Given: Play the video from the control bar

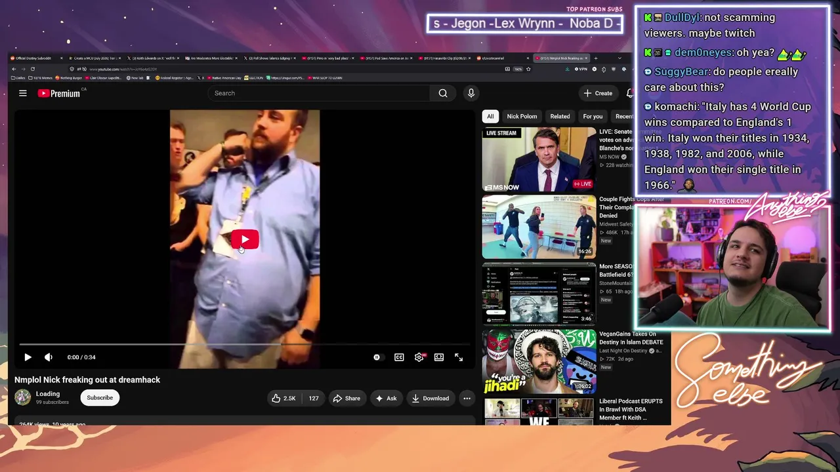Looking at the screenshot, I should 28,357.
